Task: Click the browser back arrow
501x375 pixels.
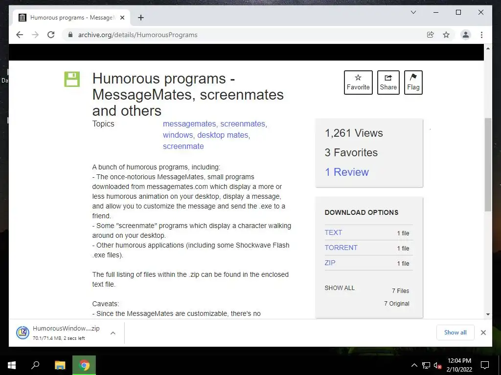Action: pos(20,35)
